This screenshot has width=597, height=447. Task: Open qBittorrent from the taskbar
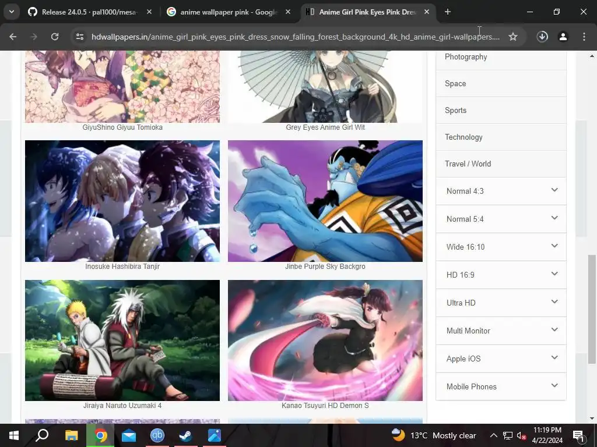(x=157, y=435)
